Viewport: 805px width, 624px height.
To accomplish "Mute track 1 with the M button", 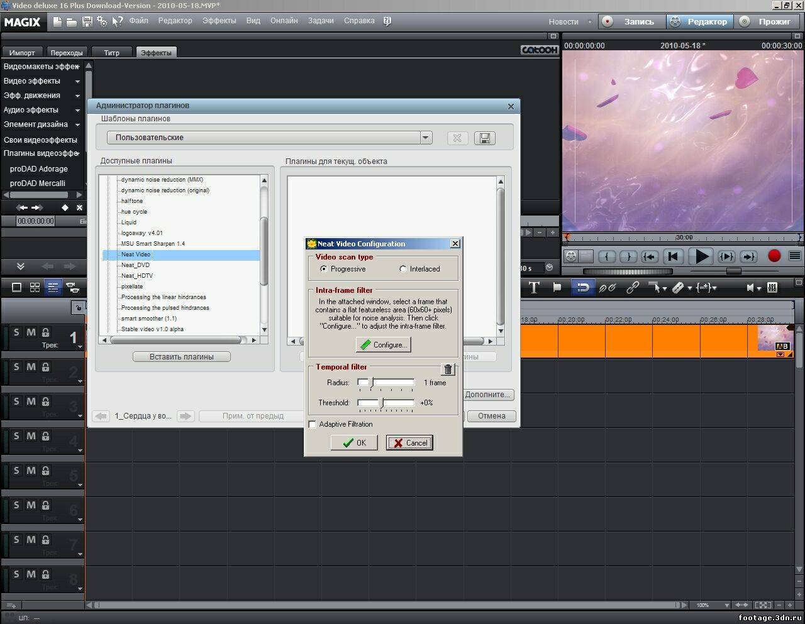I will [31, 332].
